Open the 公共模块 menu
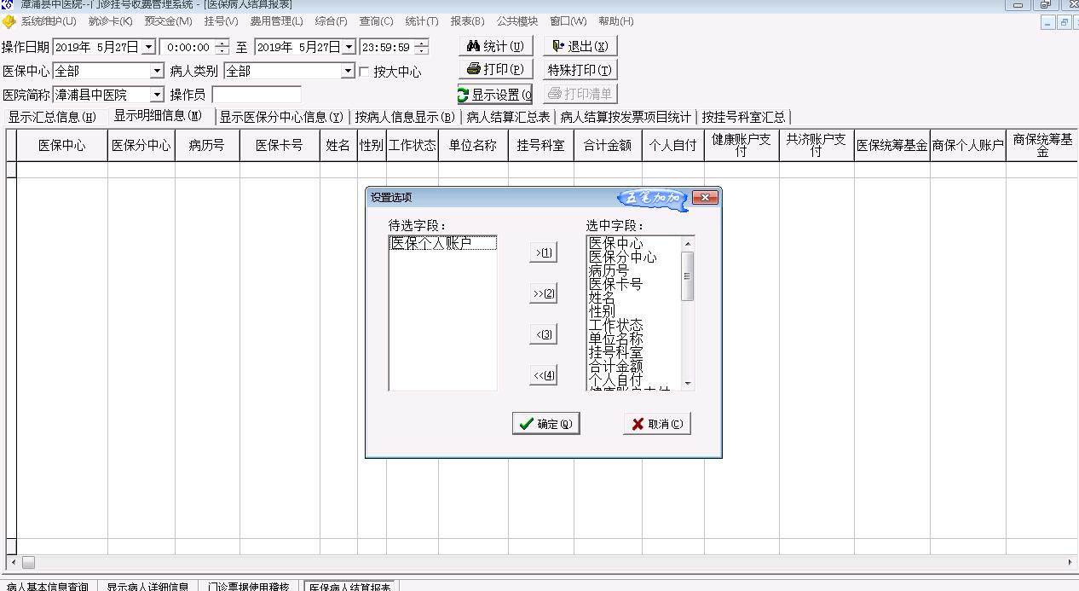This screenshot has width=1079, height=591. (517, 21)
